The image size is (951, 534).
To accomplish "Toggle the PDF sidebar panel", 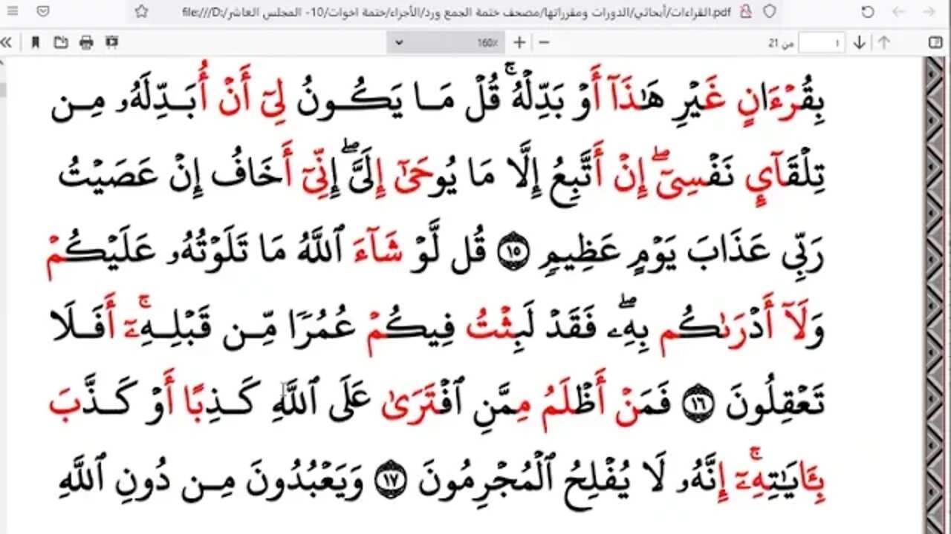I will tap(935, 42).
